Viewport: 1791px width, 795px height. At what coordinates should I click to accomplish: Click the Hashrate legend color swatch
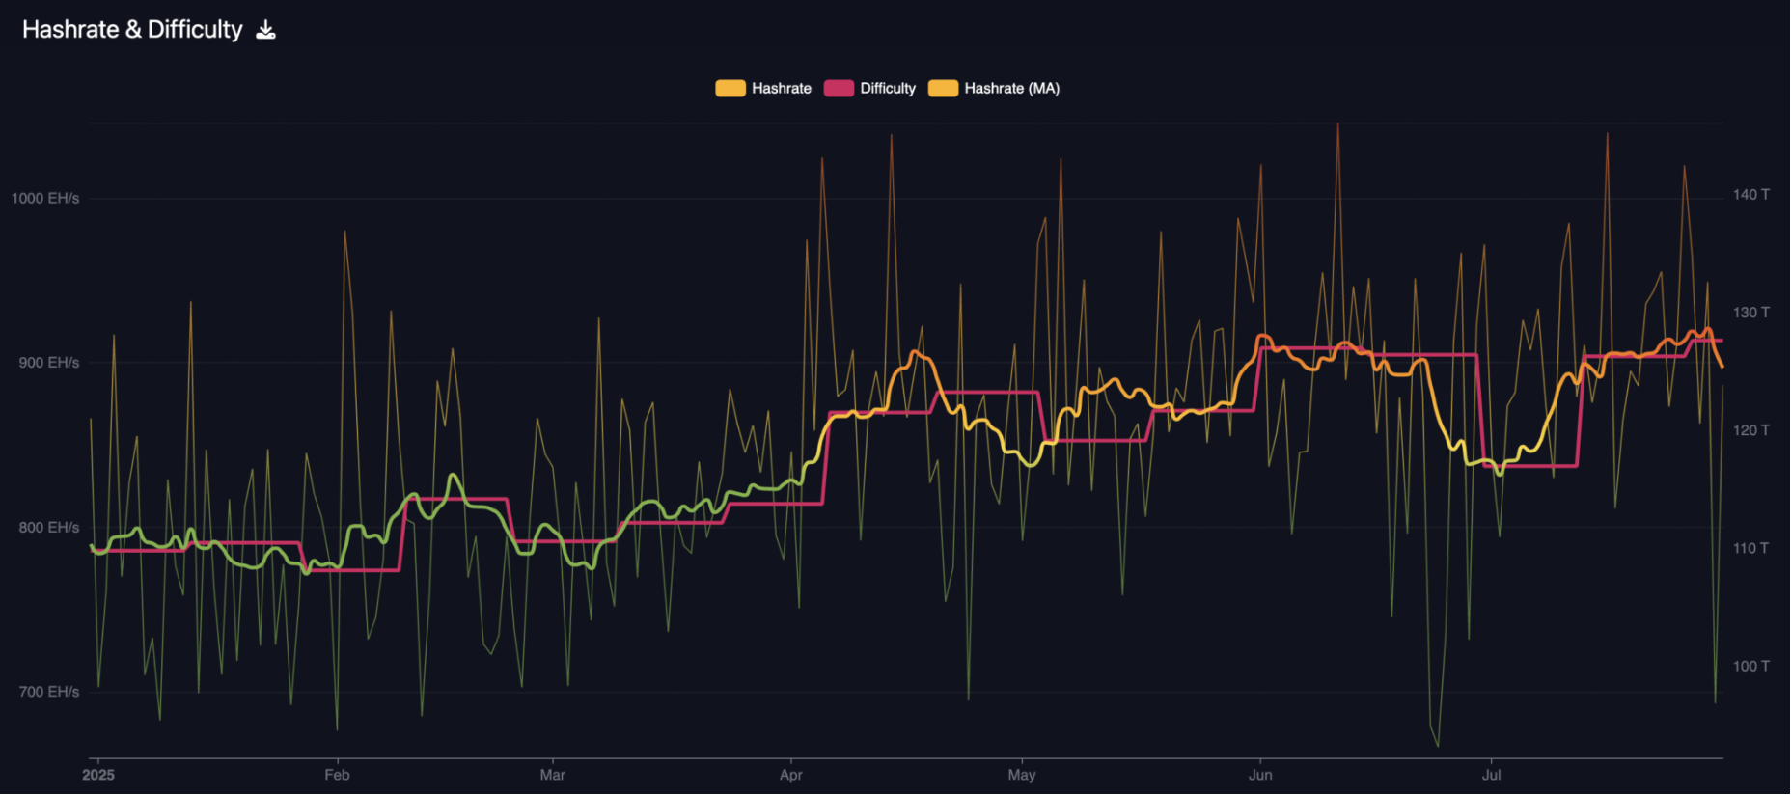coord(730,89)
